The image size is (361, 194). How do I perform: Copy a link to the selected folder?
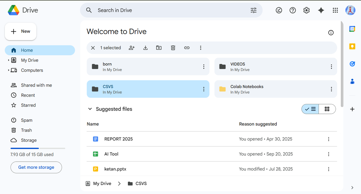pyautogui.click(x=187, y=48)
